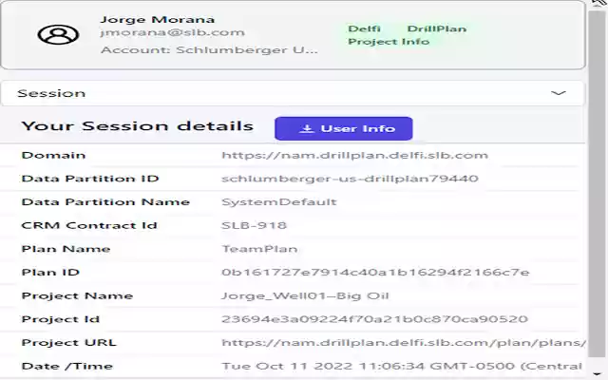This screenshot has width=608, height=380.
Task: Click the Date /Time value
Action: click(x=402, y=366)
